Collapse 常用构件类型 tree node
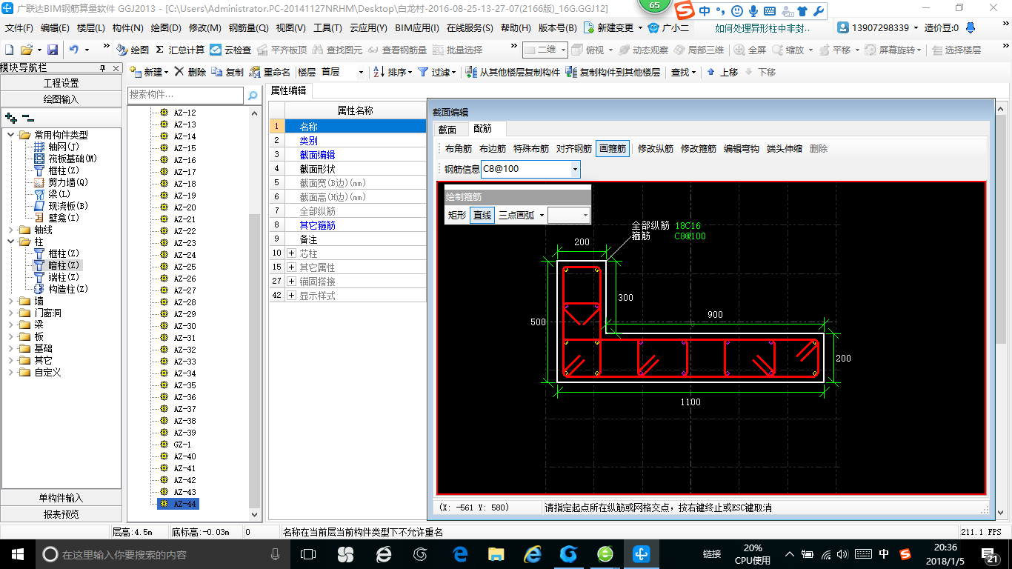Viewport: 1012px width, 569px height. point(12,135)
